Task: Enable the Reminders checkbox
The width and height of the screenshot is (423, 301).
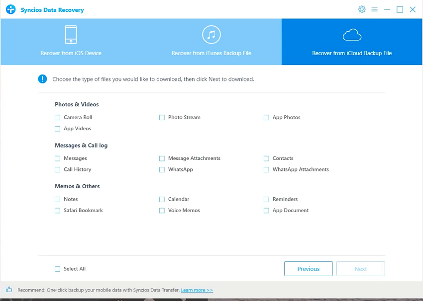Action: 266,199
